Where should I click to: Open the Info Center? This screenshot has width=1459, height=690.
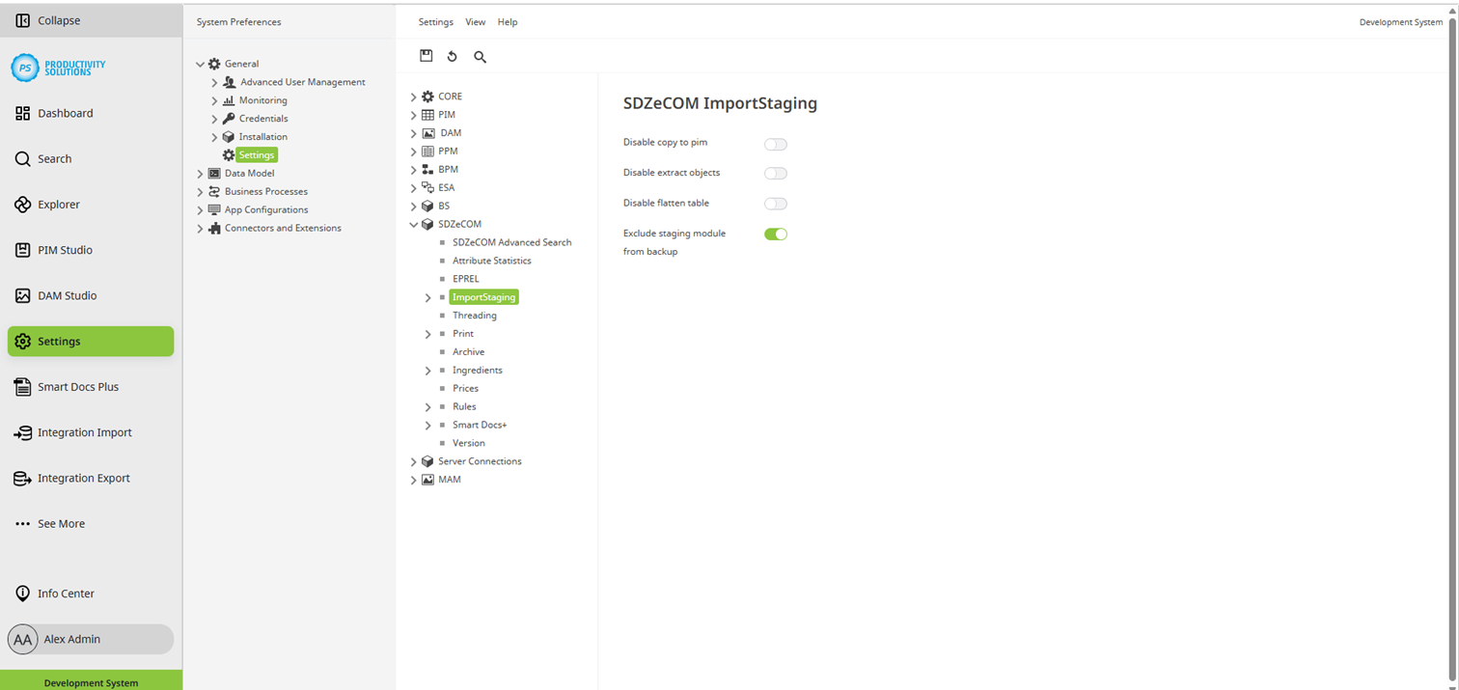pyautogui.click(x=64, y=593)
